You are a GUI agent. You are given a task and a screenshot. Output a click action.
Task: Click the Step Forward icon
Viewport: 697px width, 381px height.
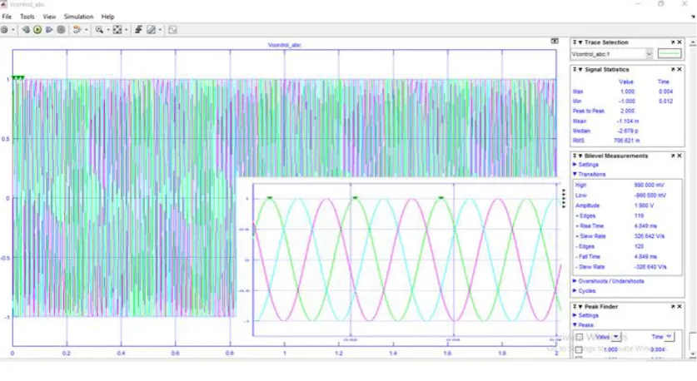(49, 30)
